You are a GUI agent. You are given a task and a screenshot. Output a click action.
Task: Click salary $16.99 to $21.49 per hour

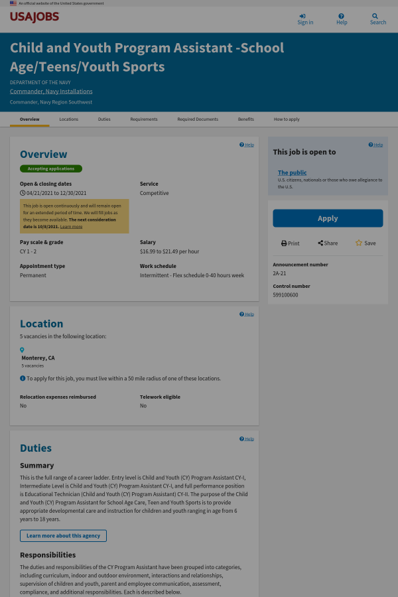click(170, 251)
